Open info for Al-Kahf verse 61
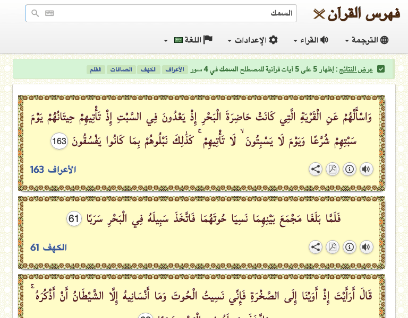Image resolution: width=408 pixels, height=318 pixels. (x=349, y=247)
